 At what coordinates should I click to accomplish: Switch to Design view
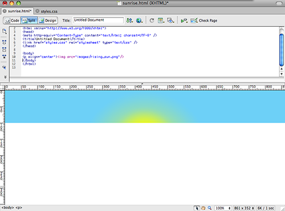coord(48,21)
